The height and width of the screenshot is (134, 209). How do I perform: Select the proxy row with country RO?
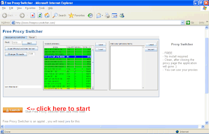click(68, 84)
